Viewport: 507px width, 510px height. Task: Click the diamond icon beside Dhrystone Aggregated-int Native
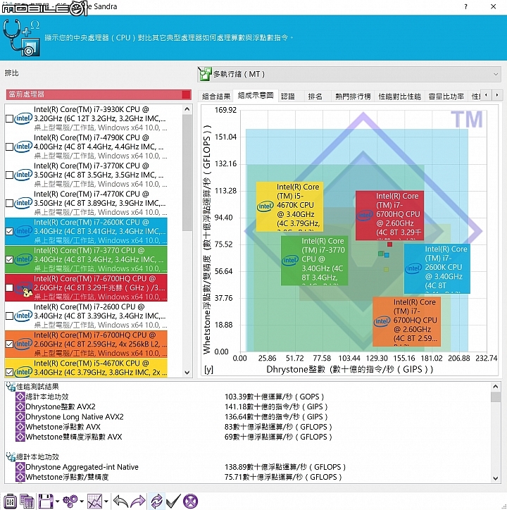(20, 468)
